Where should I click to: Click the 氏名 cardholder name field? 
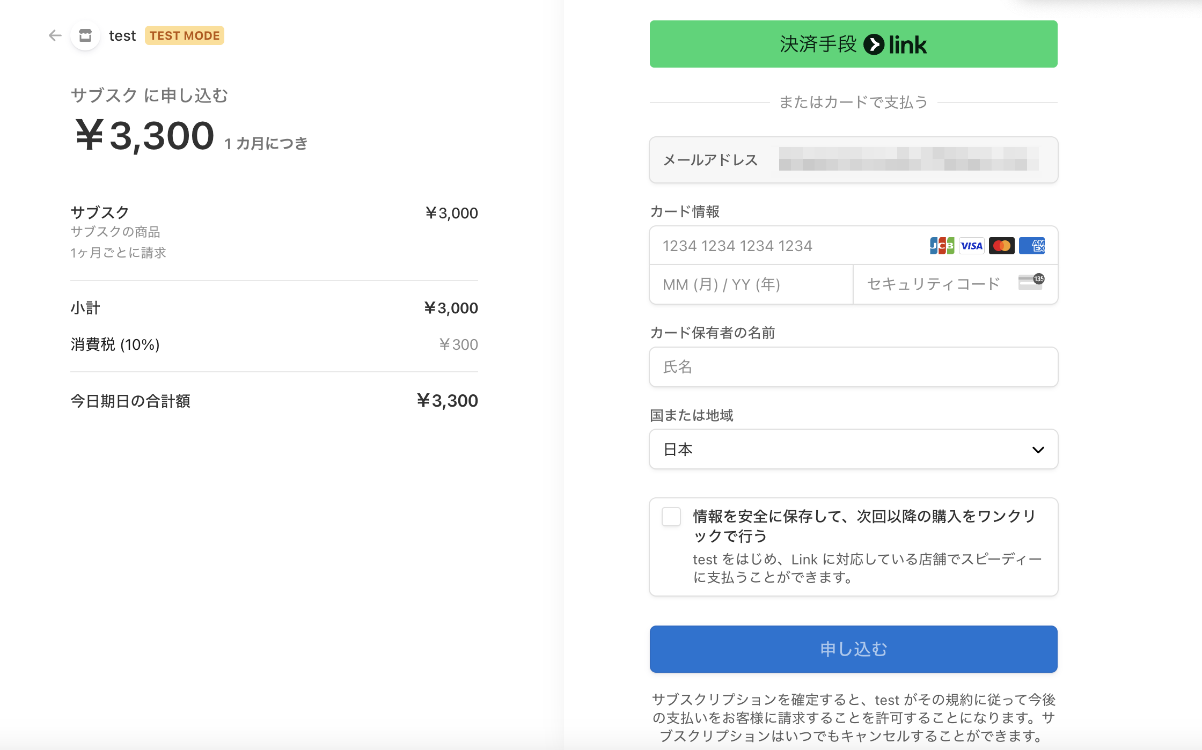(x=853, y=367)
